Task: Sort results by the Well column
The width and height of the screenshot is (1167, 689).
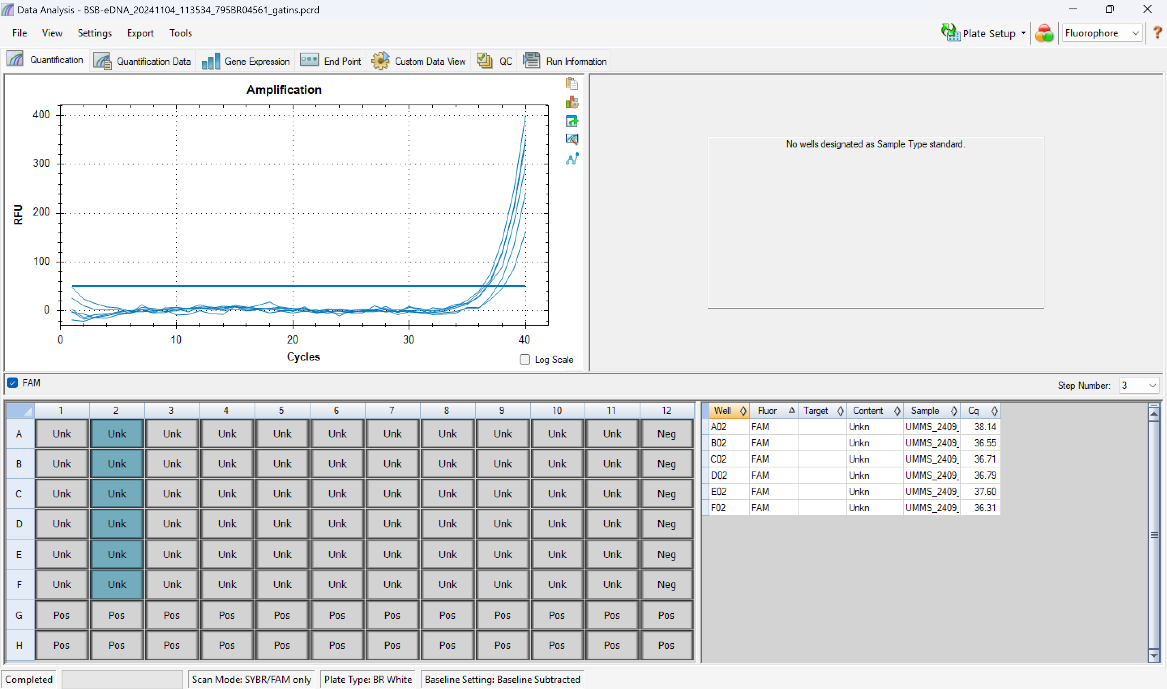Action: pos(728,410)
